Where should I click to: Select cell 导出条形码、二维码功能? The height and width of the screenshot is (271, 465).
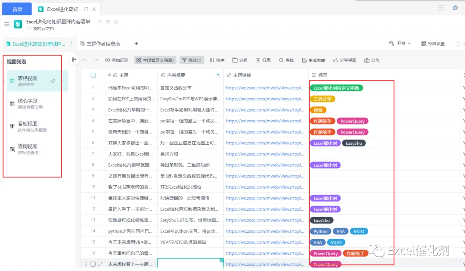coord(190,165)
